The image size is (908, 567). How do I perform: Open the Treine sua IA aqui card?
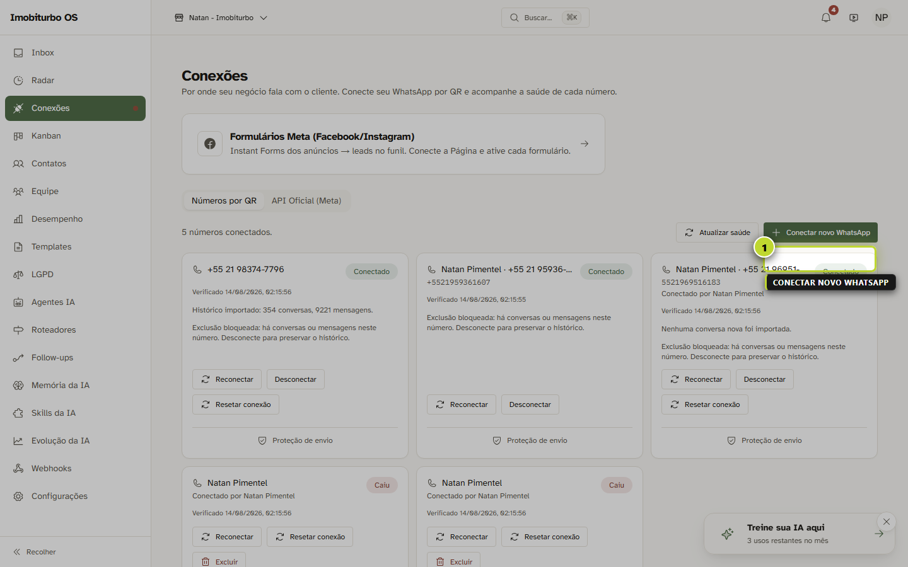(x=800, y=534)
